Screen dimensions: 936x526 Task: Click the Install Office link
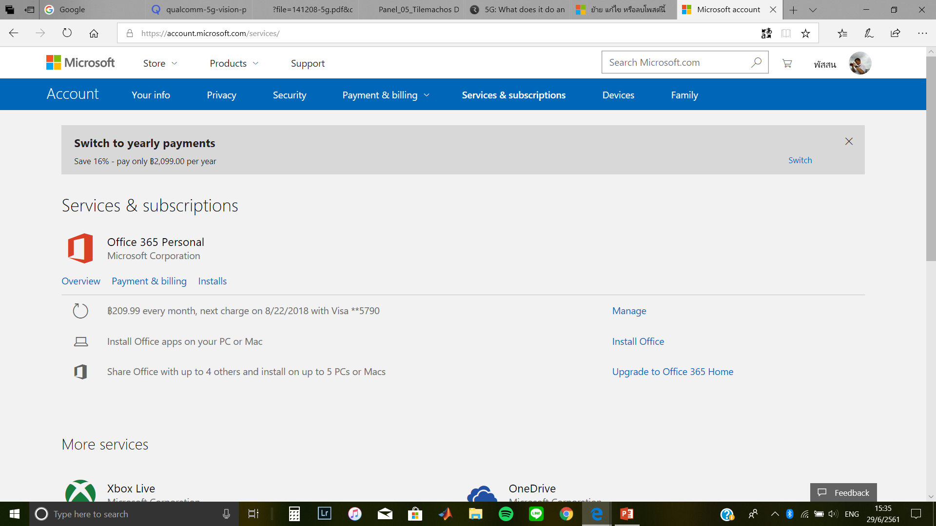tap(638, 341)
